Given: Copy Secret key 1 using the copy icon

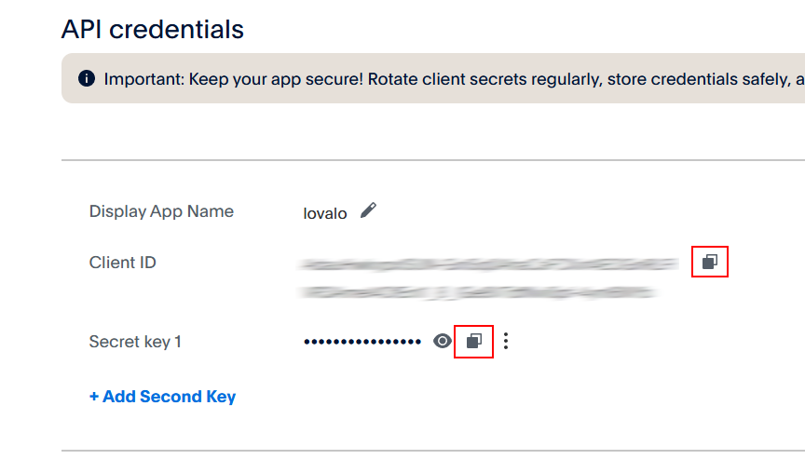Looking at the screenshot, I should click(473, 342).
